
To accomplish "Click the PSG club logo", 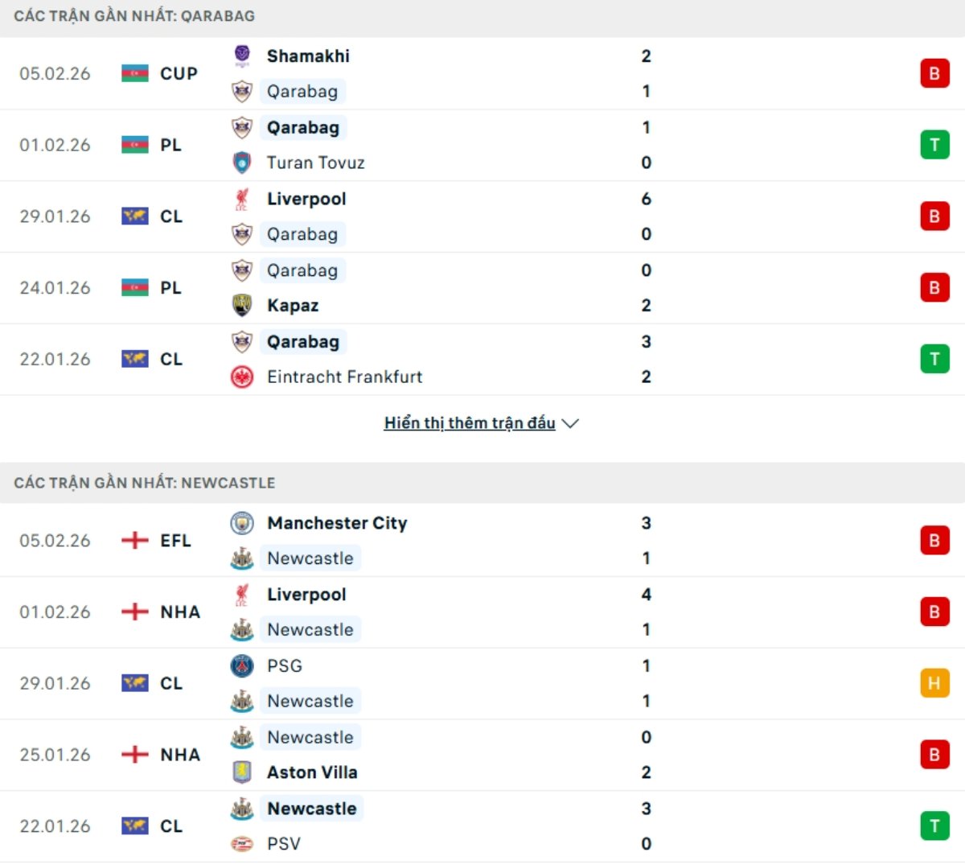I will click(242, 666).
